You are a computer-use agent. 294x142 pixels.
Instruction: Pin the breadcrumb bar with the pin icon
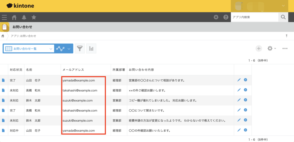tap(286, 36)
